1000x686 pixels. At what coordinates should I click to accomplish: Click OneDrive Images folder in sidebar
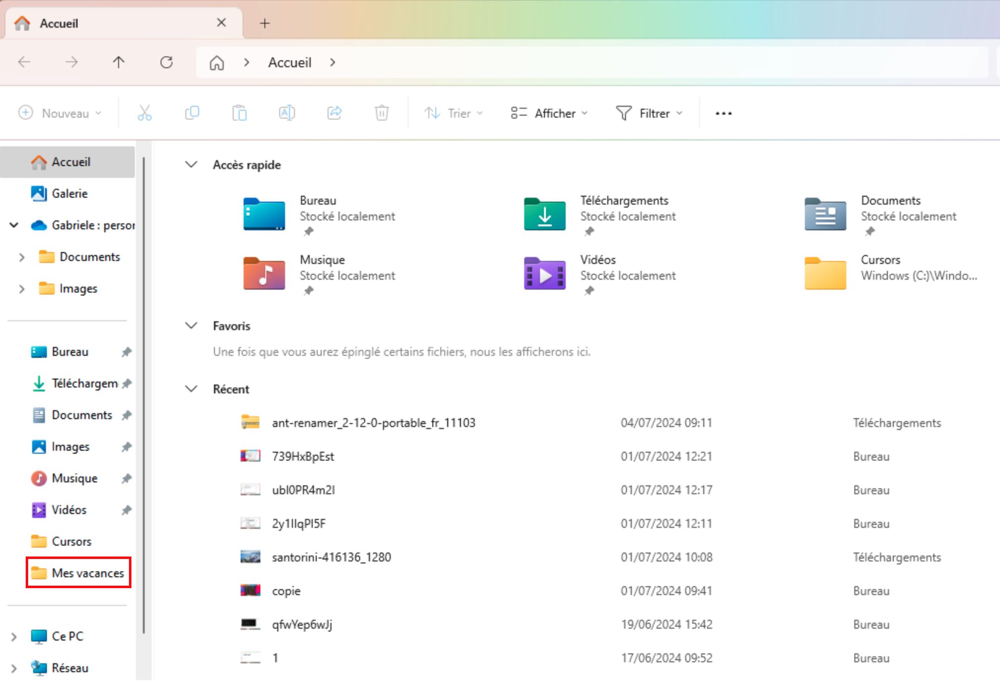coord(68,288)
